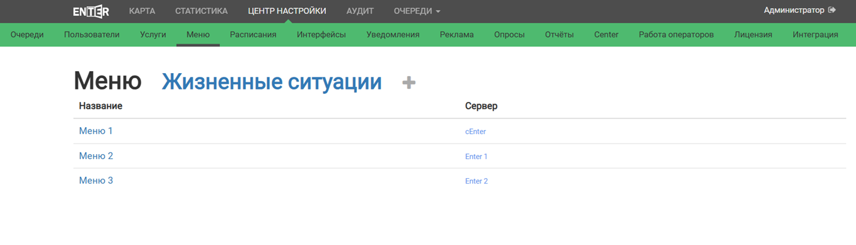This screenshot has width=856, height=245.
Task: Click the large Меню page heading
Action: tap(108, 82)
